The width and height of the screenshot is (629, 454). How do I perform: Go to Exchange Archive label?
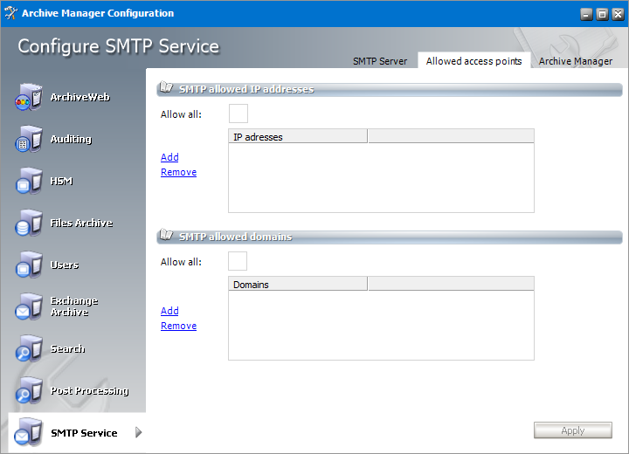(74, 306)
